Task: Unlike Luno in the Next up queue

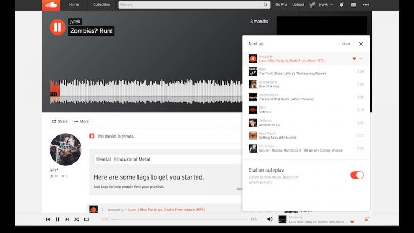Action: pos(354,59)
